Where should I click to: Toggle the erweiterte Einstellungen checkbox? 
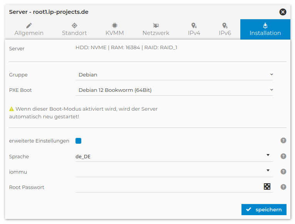click(79, 141)
